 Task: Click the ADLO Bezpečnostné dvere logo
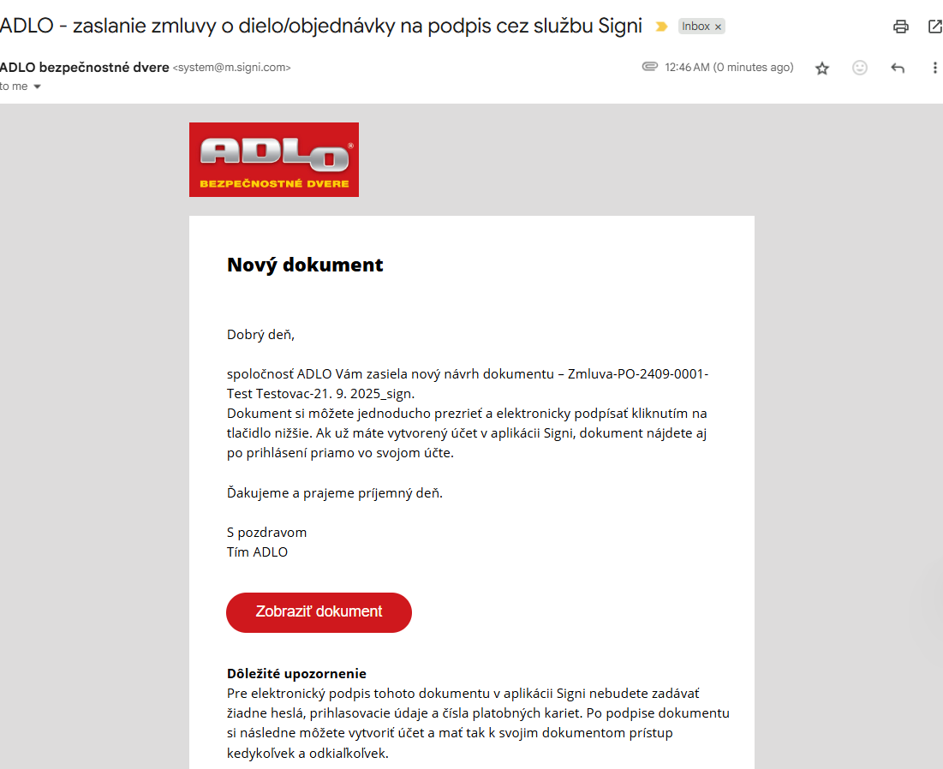[x=274, y=159]
